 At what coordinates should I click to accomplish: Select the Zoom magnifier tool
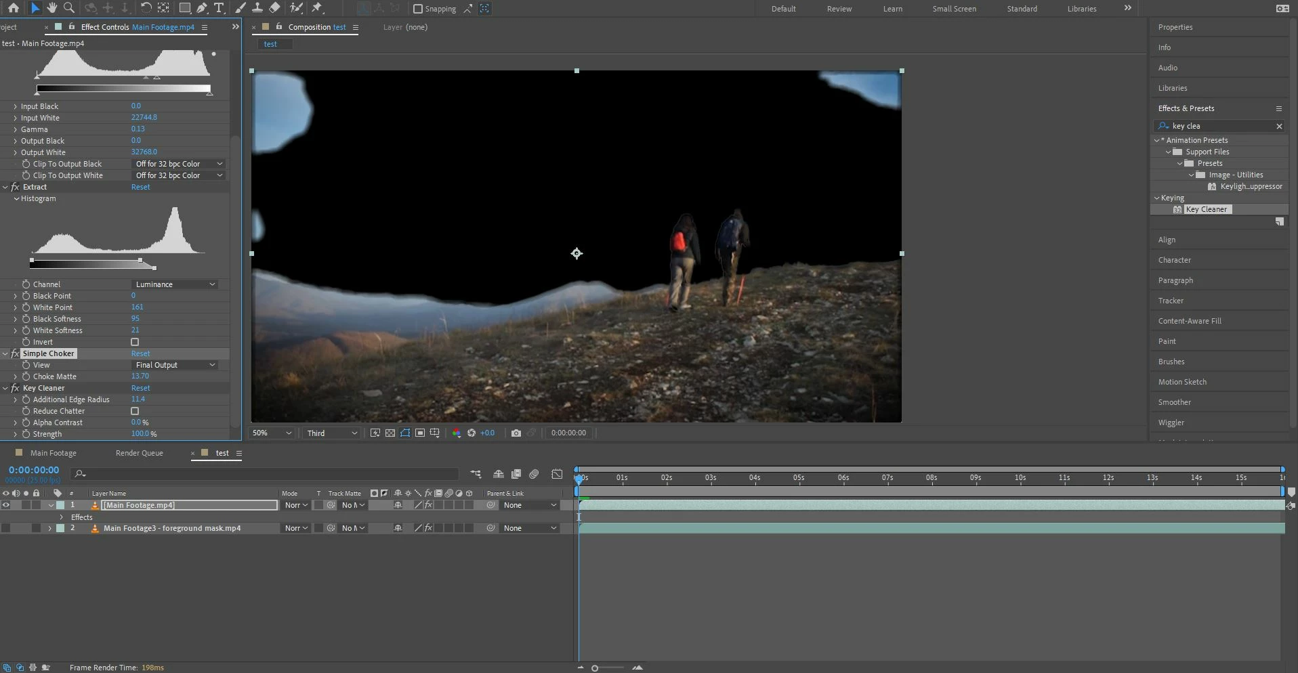tap(69, 8)
